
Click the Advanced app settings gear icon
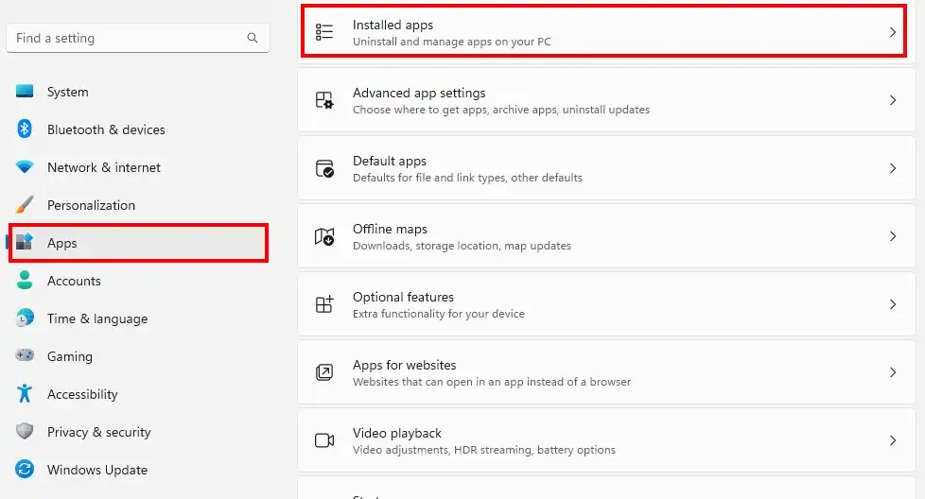tap(324, 100)
